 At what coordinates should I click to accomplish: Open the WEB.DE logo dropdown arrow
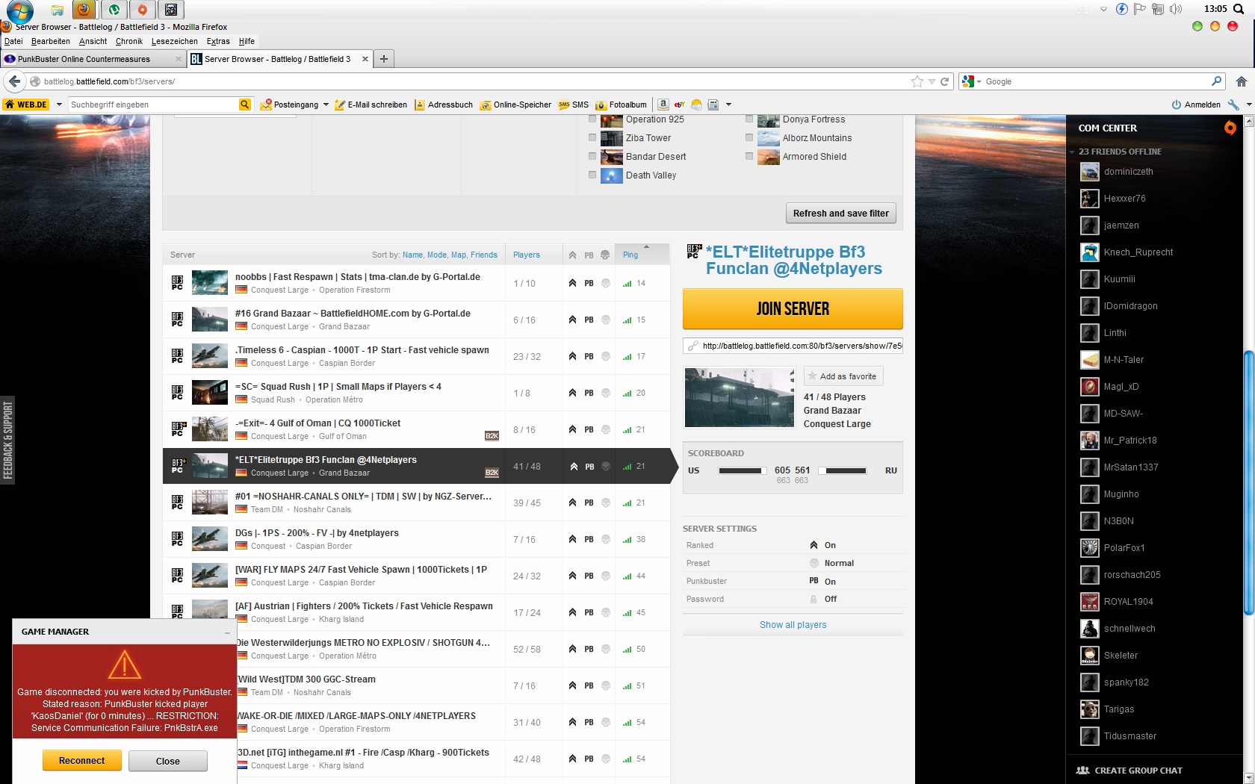click(59, 105)
